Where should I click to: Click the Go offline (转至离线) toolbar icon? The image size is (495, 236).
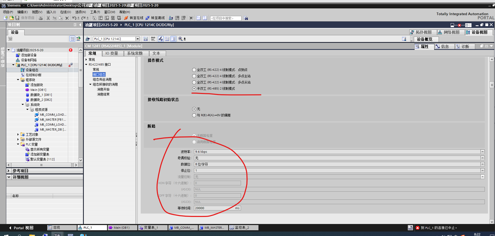pos(156,18)
